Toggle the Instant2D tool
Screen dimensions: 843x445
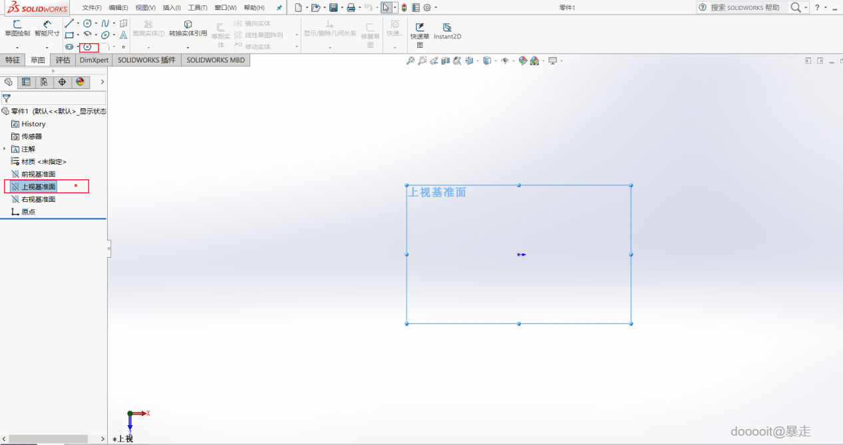click(x=448, y=31)
